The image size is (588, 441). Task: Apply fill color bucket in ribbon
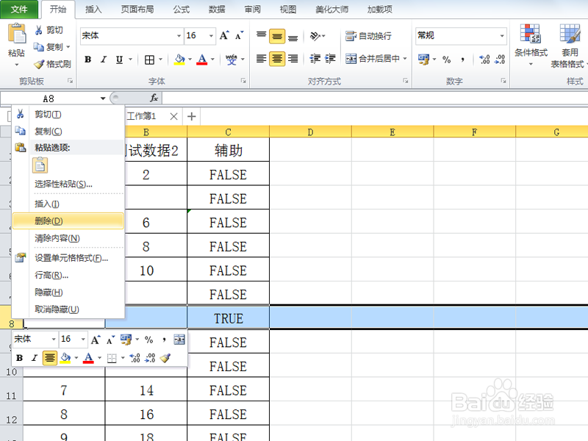click(179, 60)
